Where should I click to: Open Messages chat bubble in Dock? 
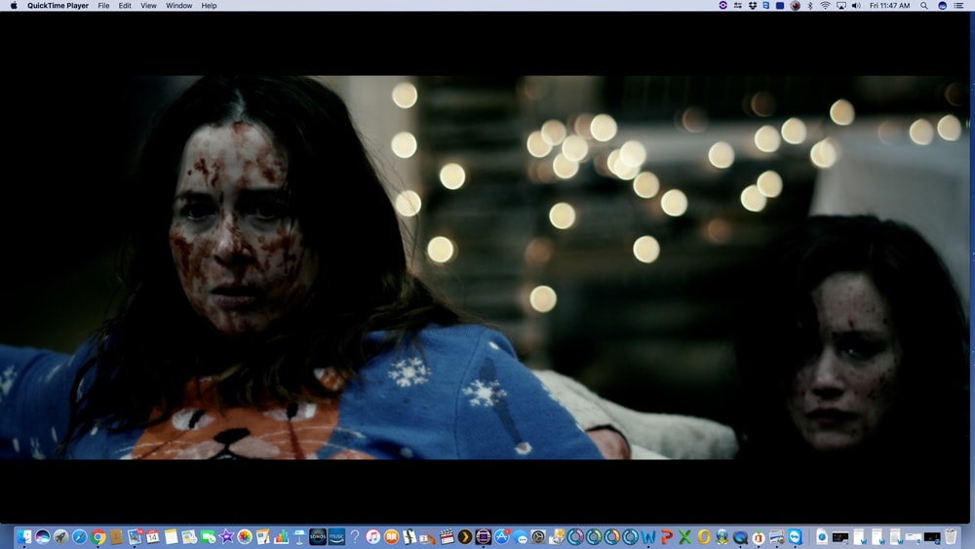(x=521, y=536)
